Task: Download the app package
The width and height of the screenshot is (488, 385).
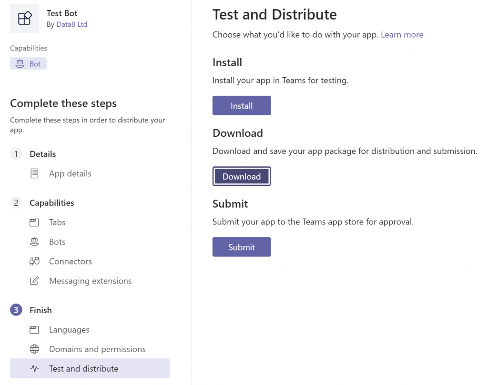Action: click(x=242, y=176)
